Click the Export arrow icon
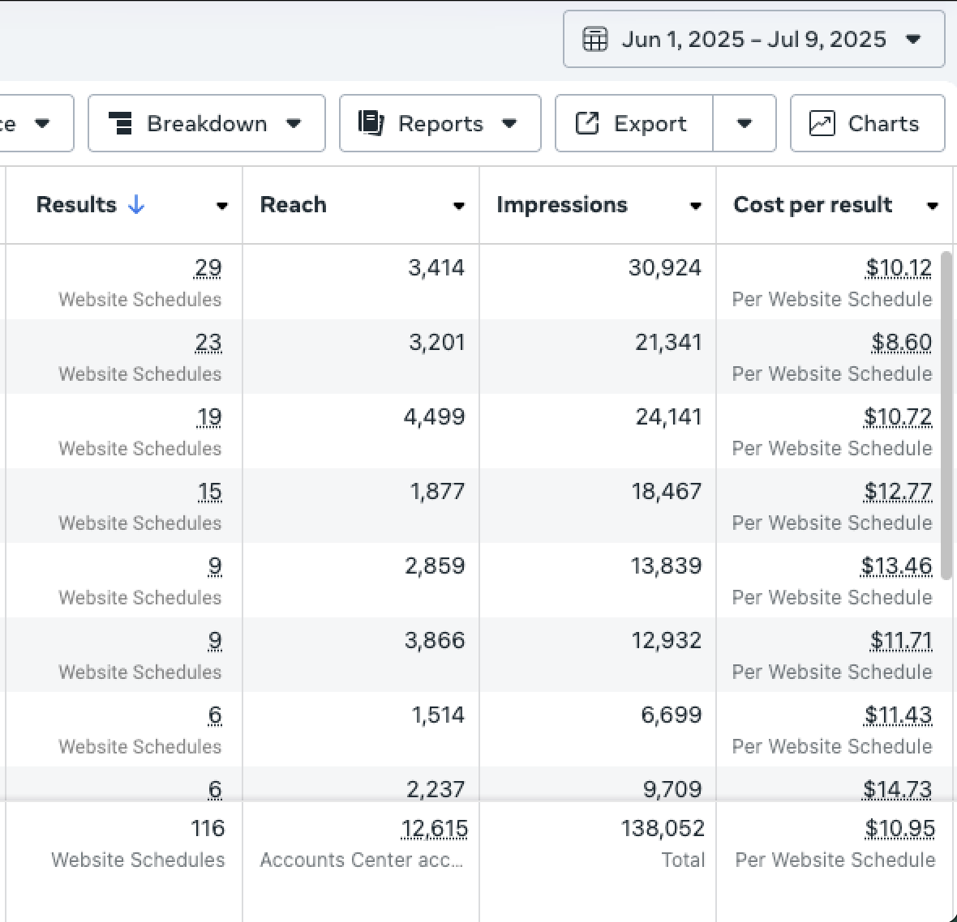Screen dimensions: 957x922 586,123
